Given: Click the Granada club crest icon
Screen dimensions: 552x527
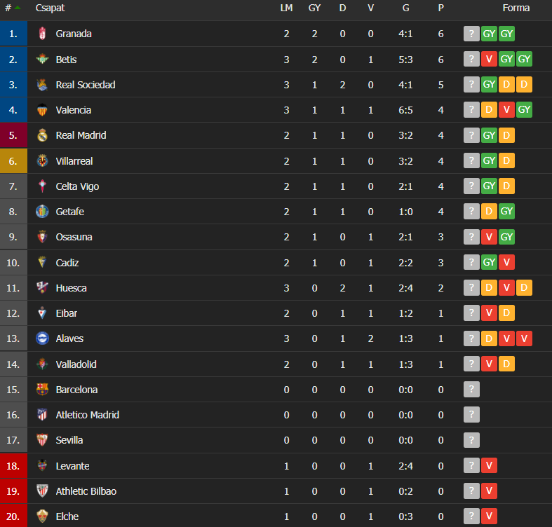Looking at the screenshot, I should click(x=42, y=34).
